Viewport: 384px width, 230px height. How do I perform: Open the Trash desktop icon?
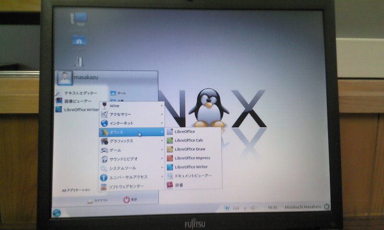click(79, 61)
